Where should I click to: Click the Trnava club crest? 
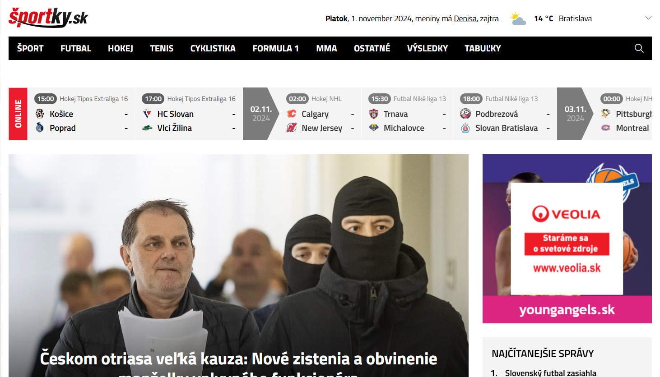[374, 114]
